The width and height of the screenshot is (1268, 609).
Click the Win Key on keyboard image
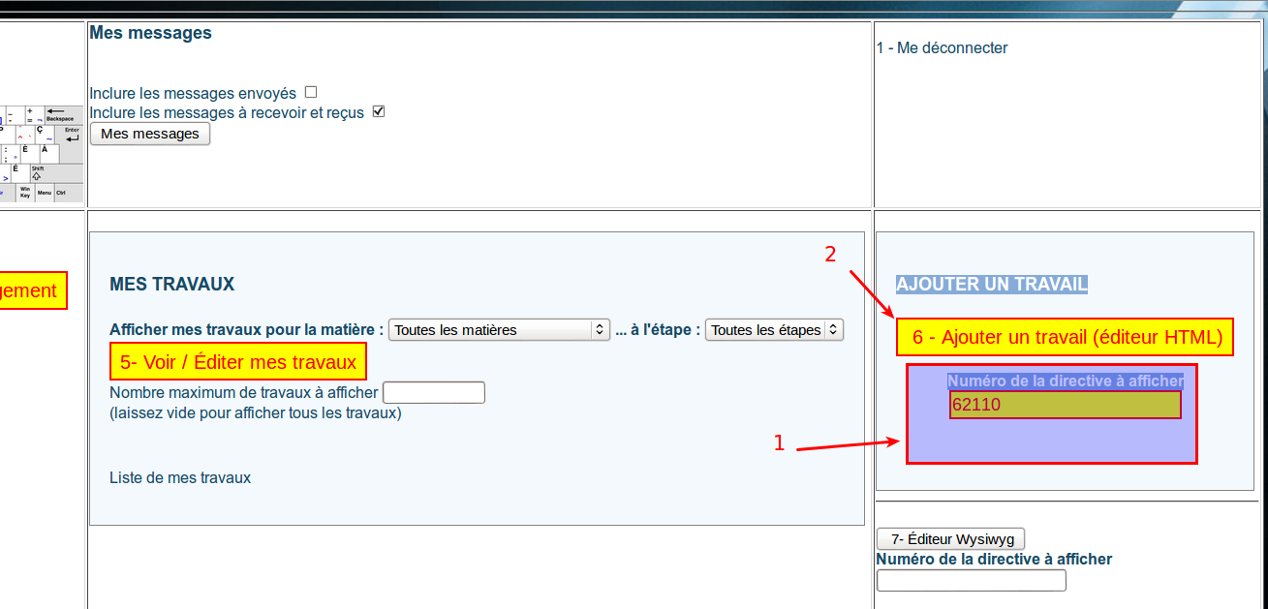[x=25, y=193]
